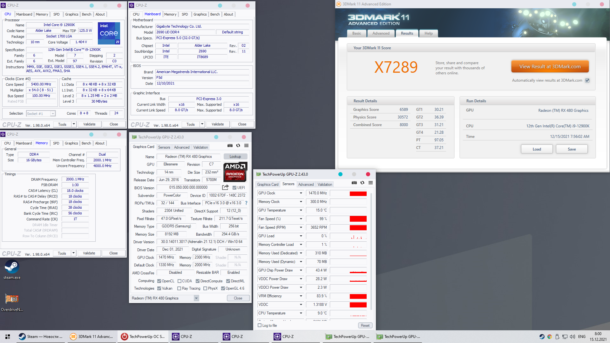Click the Load button in Run Details
Viewport: 610px width, 343px height.
537,149
